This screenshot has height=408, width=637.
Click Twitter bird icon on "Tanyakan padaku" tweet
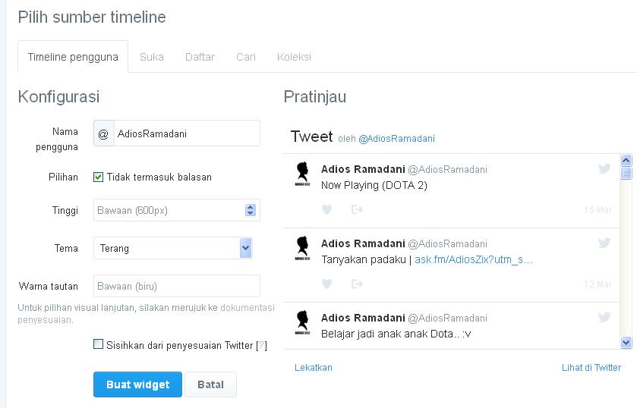point(604,243)
